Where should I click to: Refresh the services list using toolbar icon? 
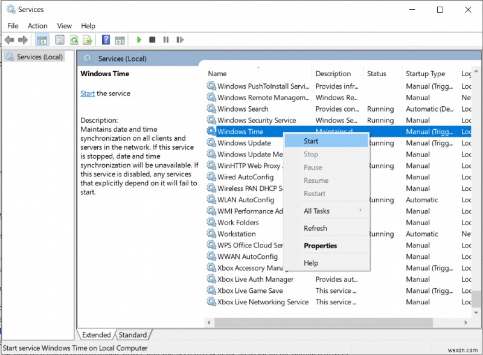point(74,40)
